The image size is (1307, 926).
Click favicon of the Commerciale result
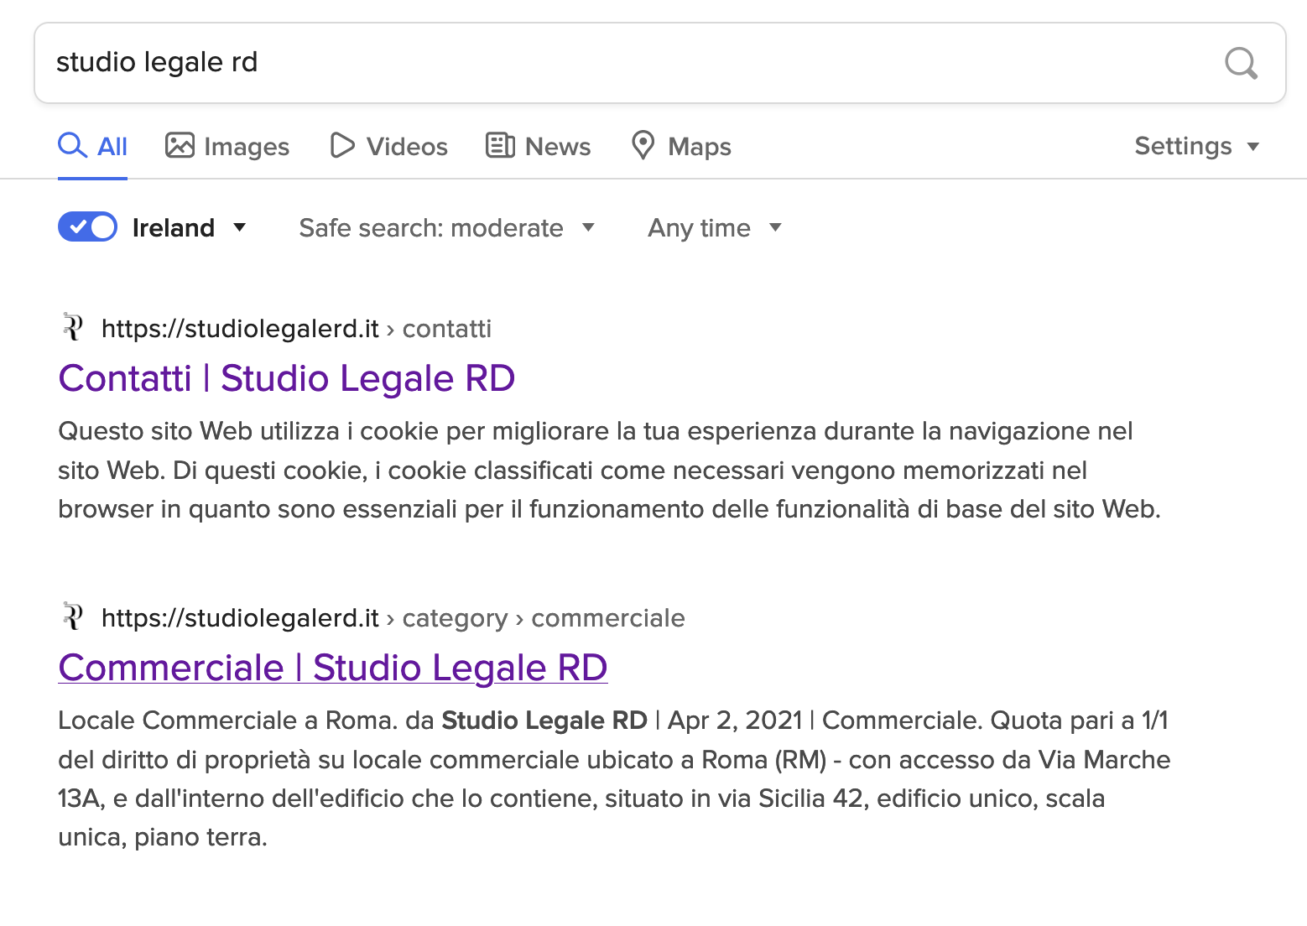click(x=73, y=616)
